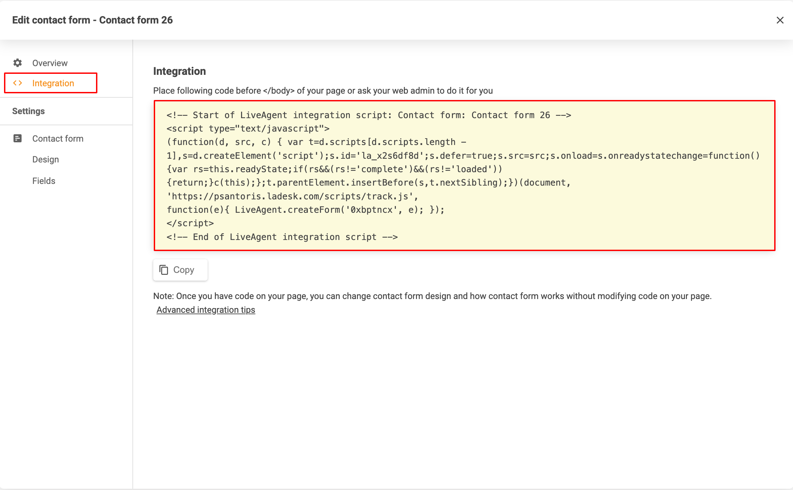Click the clipboard icon in Copy button

(164, 270)
